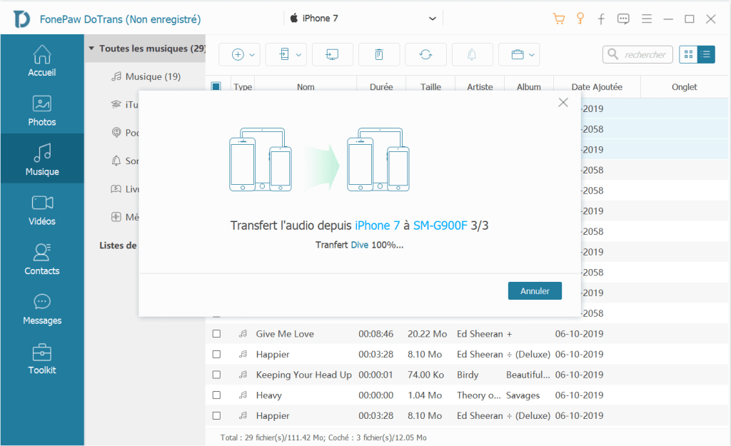Select the Musique (19) category
731x446 pixels.
146,76
